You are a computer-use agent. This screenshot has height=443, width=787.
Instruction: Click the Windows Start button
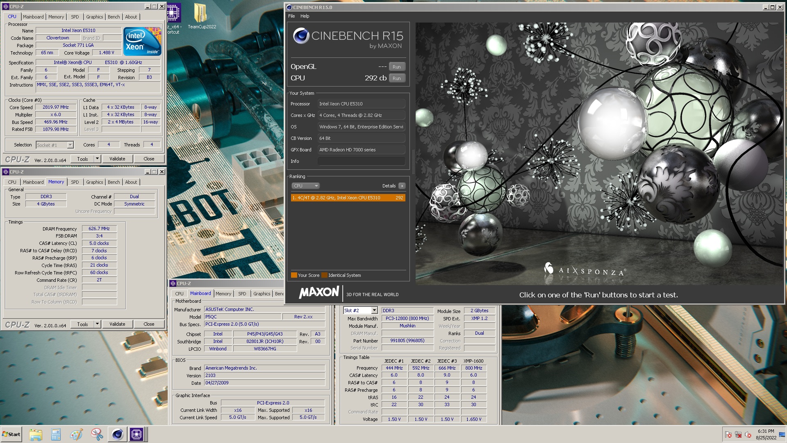point(11,434)
